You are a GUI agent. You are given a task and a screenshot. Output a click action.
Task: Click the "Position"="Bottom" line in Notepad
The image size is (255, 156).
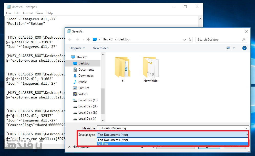[26, 24]
